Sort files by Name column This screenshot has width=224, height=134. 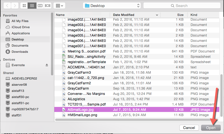[60, 15]
